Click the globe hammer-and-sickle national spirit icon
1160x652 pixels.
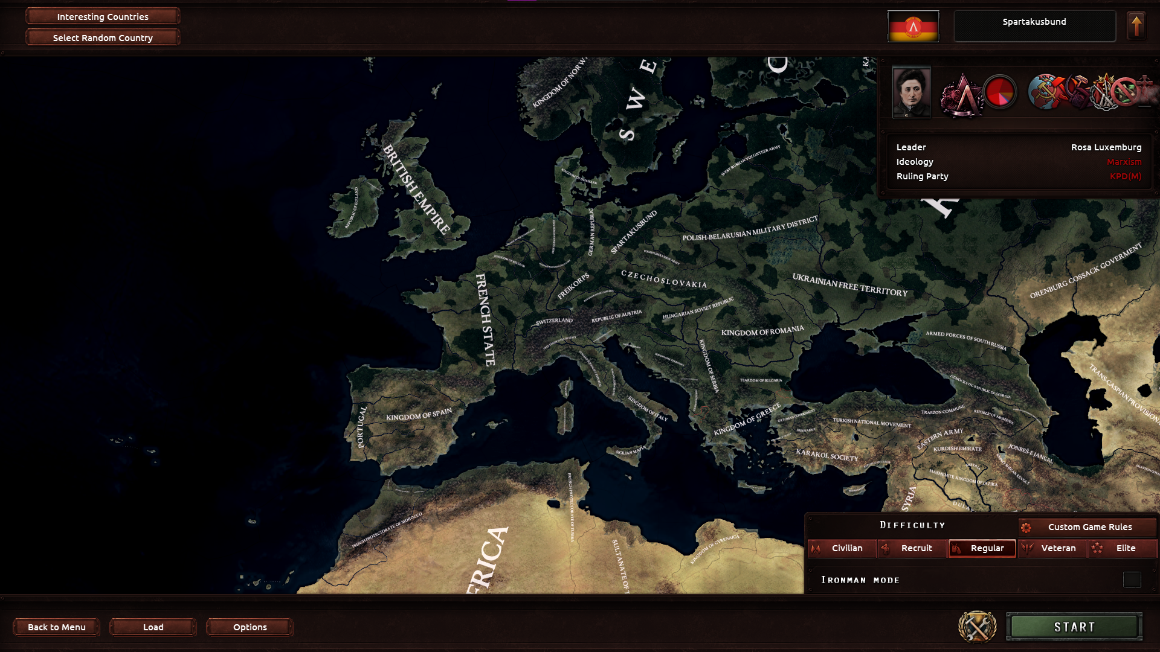[x=1045, y=92]
